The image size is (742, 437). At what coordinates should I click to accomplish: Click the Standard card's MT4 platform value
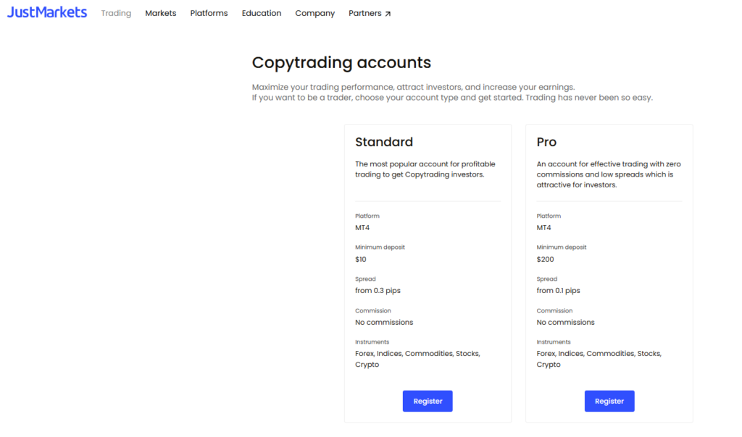tap(362, 228)
